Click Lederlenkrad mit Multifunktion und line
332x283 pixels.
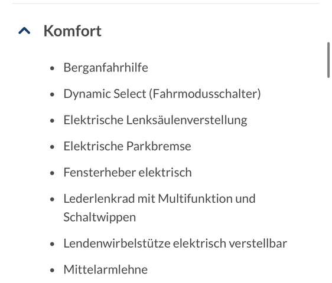pos(160,199)
